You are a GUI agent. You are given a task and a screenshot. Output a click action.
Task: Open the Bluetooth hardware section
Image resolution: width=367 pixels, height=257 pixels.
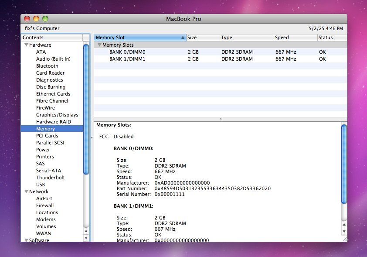47,66
